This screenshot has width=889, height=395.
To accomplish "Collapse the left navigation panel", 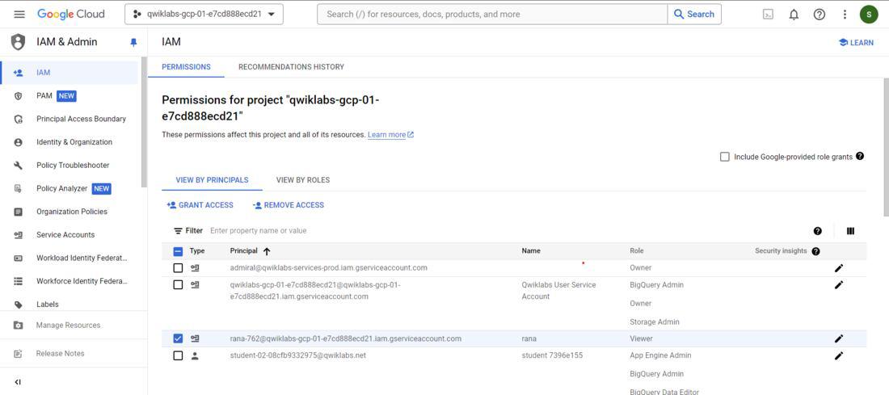I will coord(18,382).
